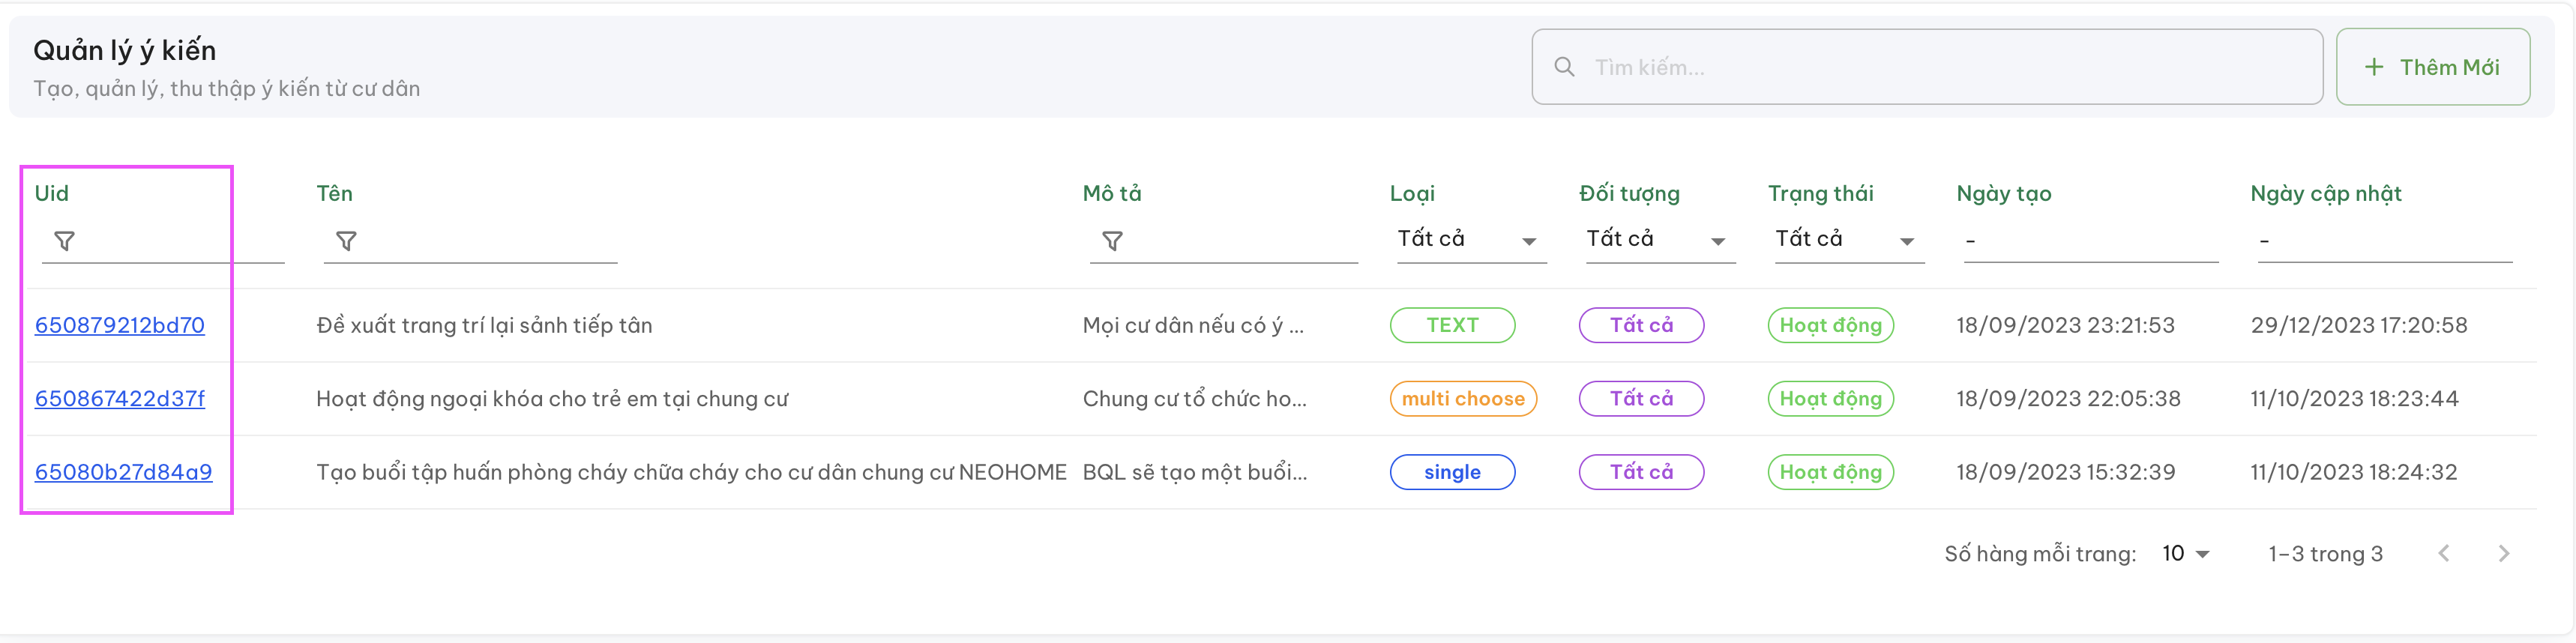2576x643 pixels.
Task: Click the Ngày tạo column header
Action: tap(2003, 193)
